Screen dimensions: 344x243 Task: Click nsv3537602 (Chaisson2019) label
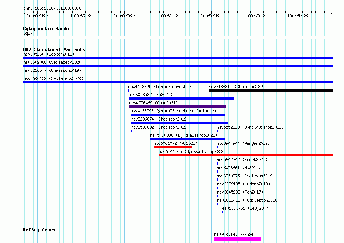coord(160,127)
